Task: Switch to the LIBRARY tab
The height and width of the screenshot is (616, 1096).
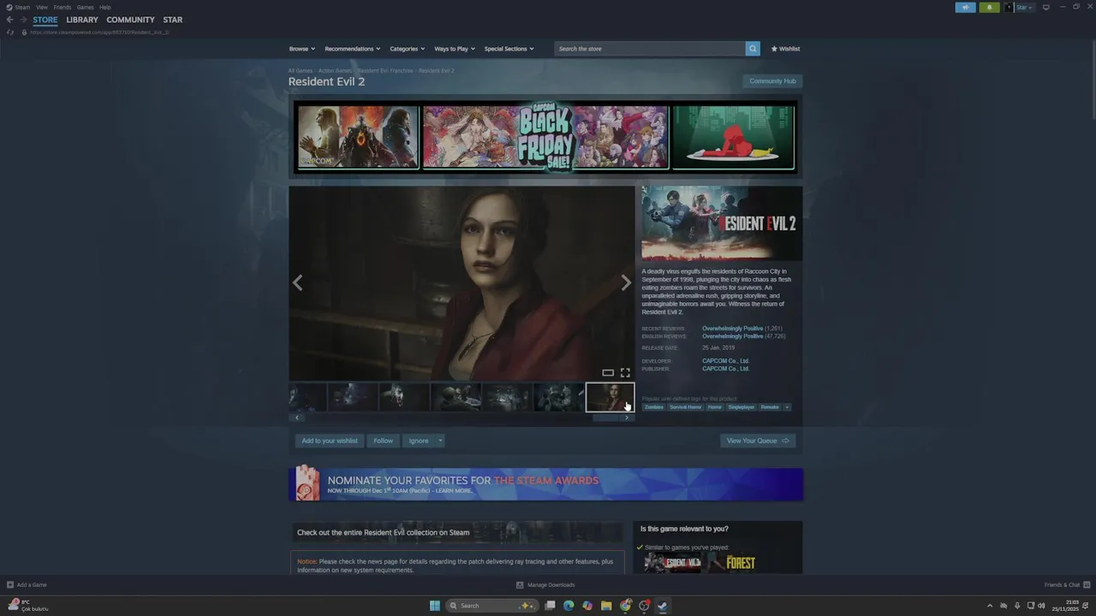Action: 82,20
